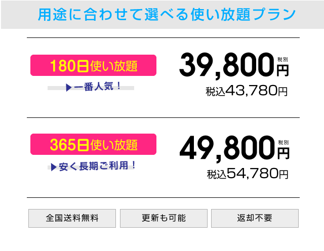This screenshot has height=251, width=324.
Task: Click the 全国送料無料 box
Action: pos(72,218)
